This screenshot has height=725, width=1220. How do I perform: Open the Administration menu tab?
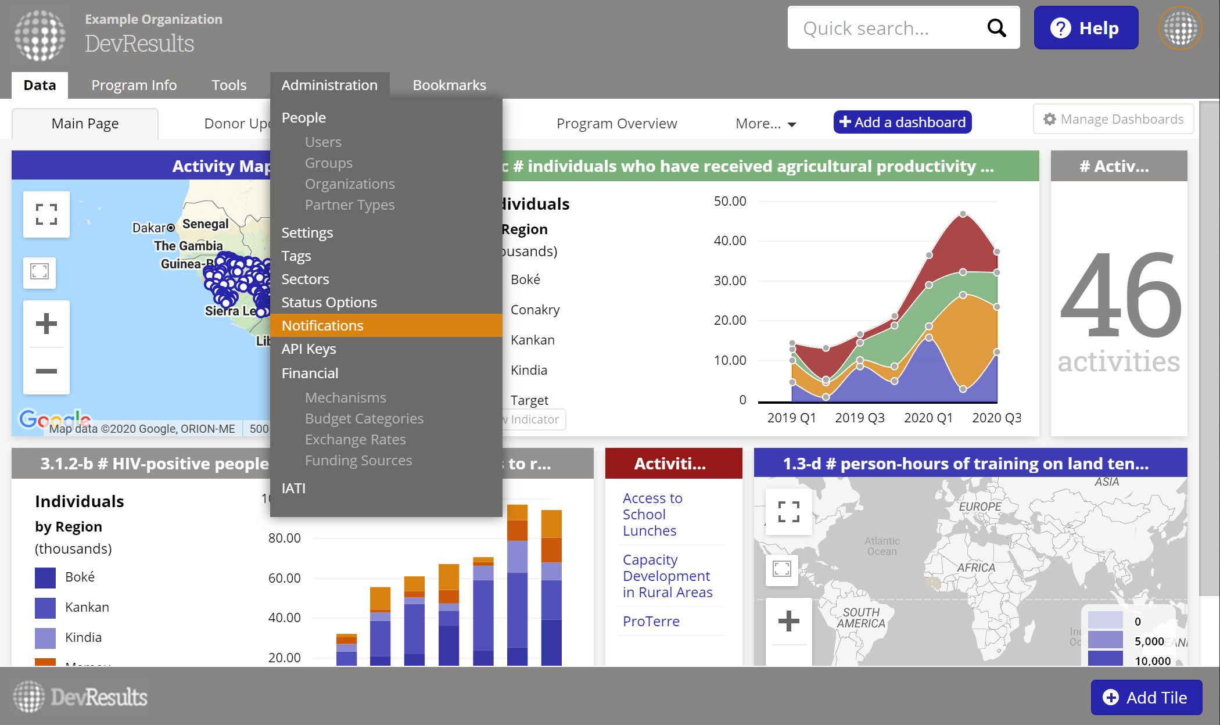329,85
